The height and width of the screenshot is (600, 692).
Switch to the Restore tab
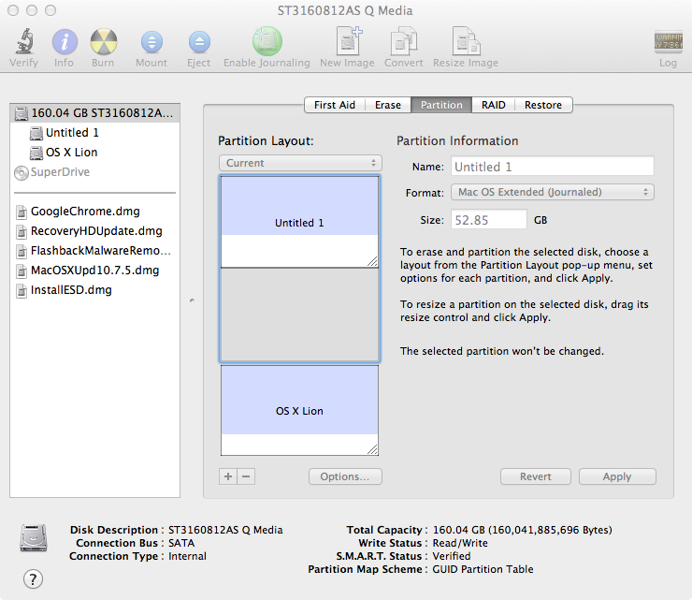tap(542, 105)
